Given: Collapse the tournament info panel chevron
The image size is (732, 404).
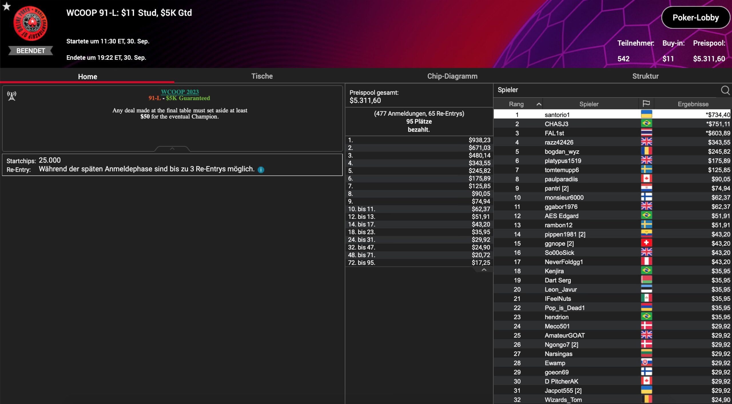Looking at the screenshot, I should coord(172,149).
